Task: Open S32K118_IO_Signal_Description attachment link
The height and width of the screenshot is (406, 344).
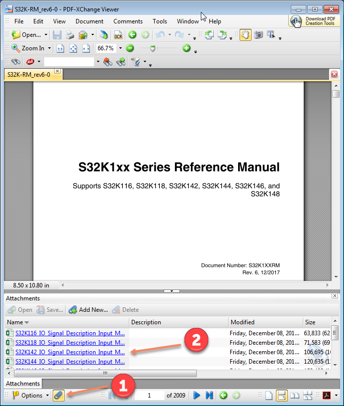Action: [70, 343]
